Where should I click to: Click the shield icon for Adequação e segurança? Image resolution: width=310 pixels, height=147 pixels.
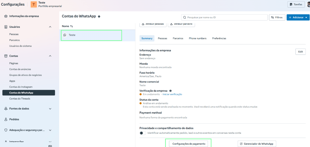(6, 130)
